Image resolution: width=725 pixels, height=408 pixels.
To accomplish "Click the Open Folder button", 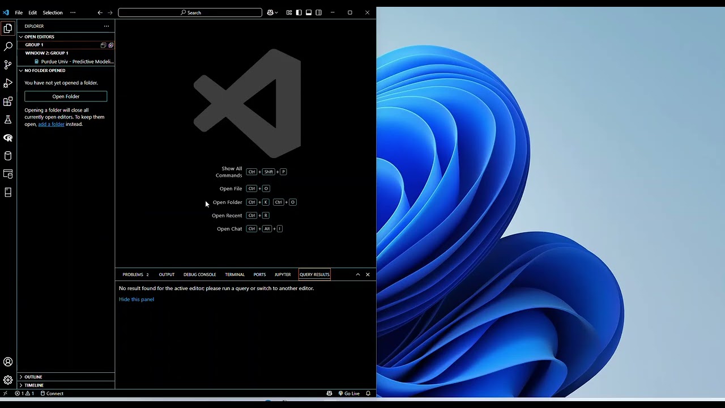I will coord(66,96).
